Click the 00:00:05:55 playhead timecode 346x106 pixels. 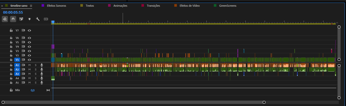tap(13, 12)
